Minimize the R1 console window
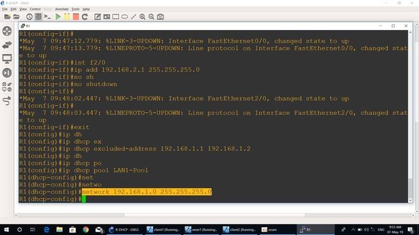Viewport: 419px width, 235px height. 380,26
